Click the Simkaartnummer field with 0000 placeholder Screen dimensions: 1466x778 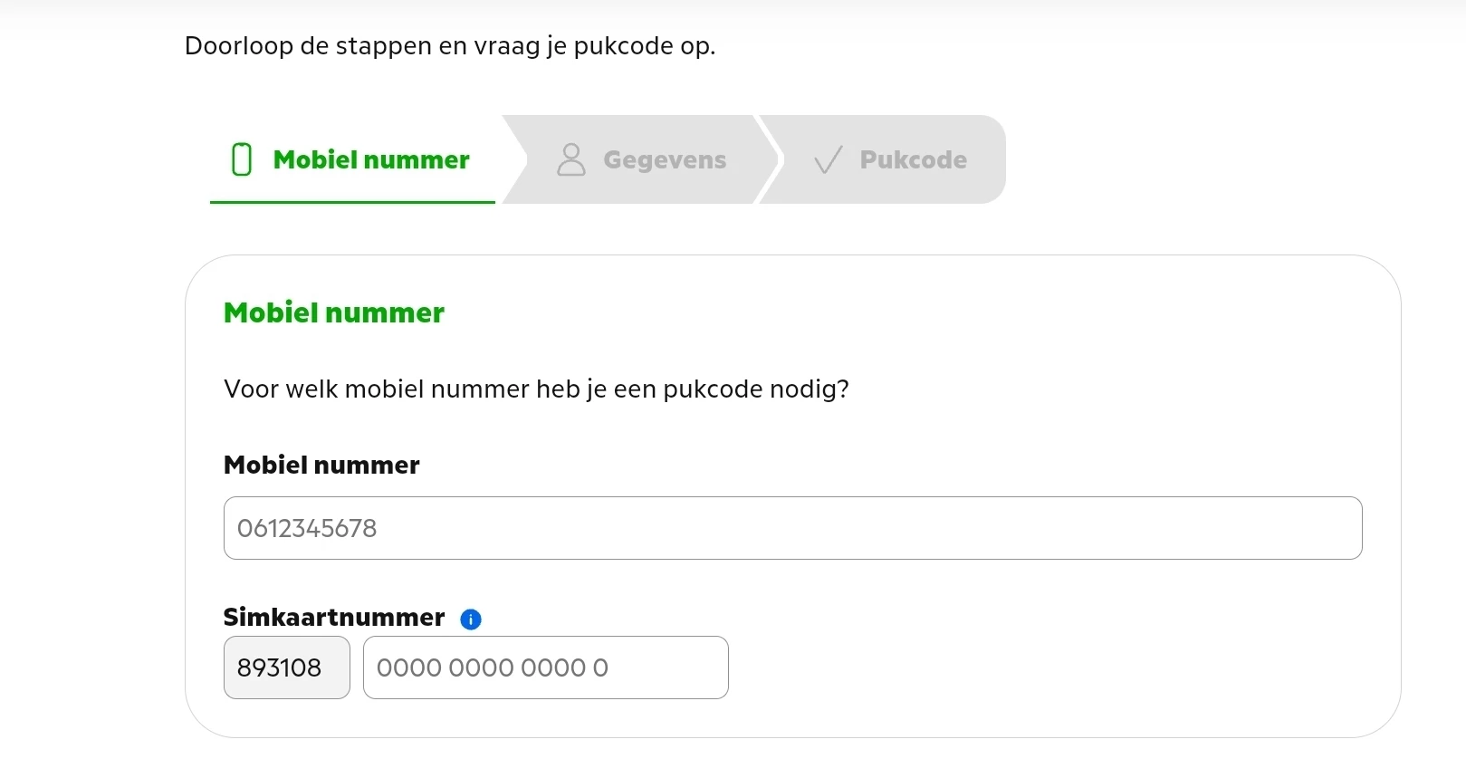tap(545, 668)
